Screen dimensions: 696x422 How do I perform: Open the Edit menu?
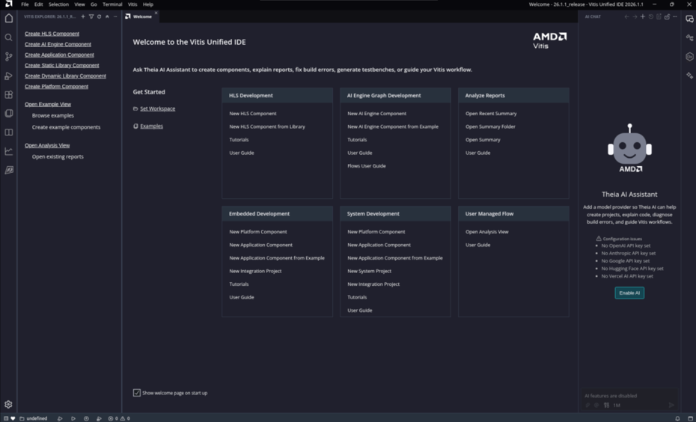click(x=39, y=4)
